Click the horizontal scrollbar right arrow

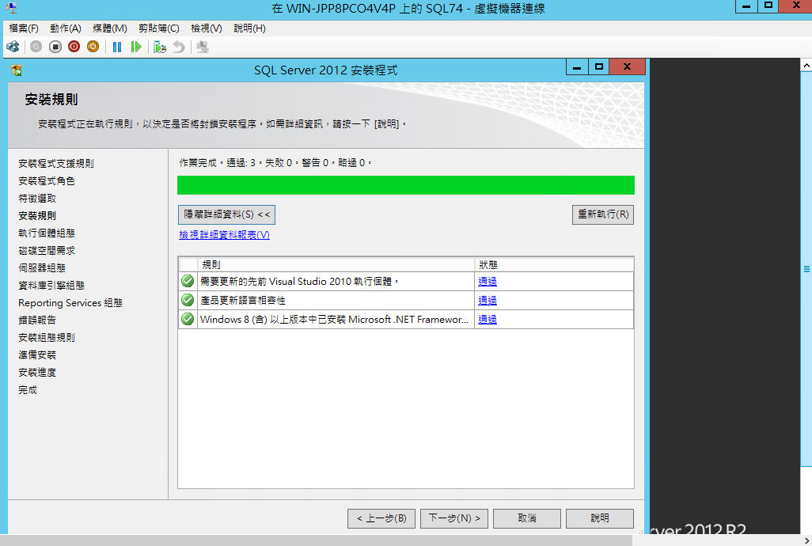806,540
